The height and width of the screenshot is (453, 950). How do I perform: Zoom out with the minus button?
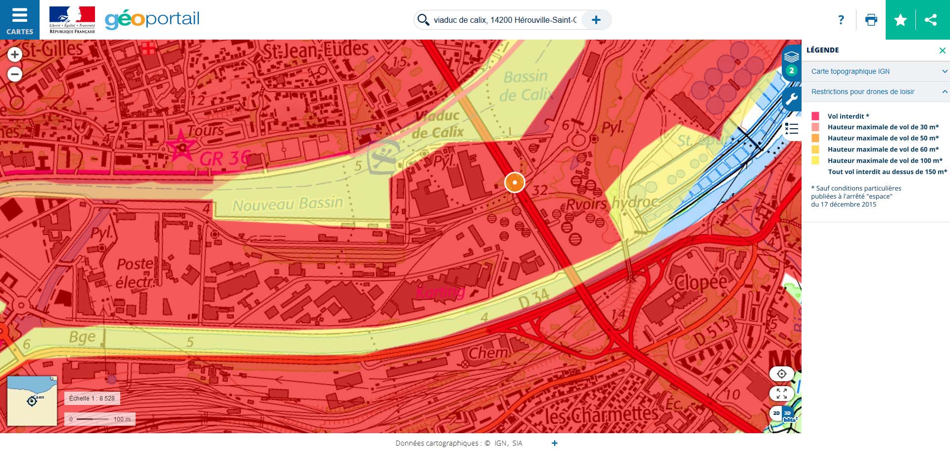tap(15, 75)
